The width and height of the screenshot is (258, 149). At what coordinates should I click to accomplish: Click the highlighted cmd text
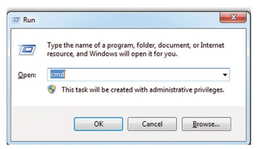[57, 74]
